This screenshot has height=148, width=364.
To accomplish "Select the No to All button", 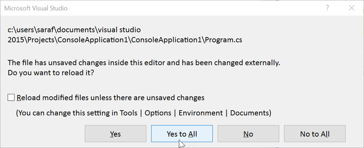I will [315, 134].
